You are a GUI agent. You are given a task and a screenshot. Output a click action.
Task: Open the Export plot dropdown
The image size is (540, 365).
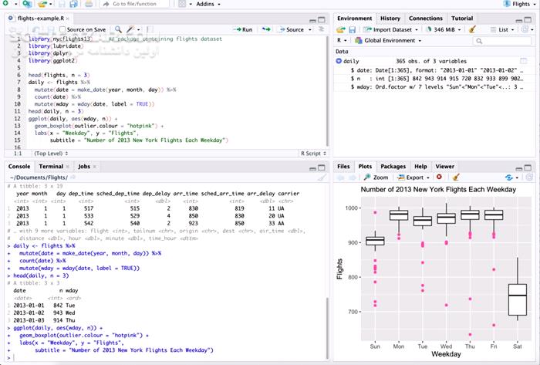tap(413, 177)
